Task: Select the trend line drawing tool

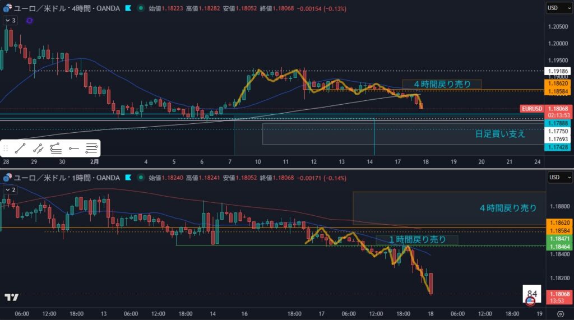Action: click(20, 149)
